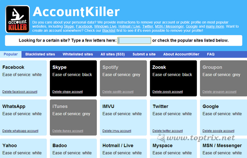This screenshot has width=247, height=158.
Task: Open the Blacklist link in the header text
Action: click(109, 30)
